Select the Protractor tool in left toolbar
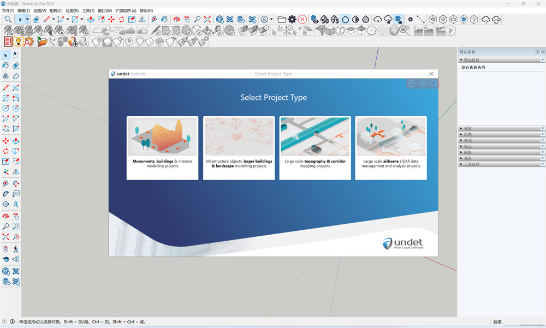 pyautogui.click(x=5, y=194)
